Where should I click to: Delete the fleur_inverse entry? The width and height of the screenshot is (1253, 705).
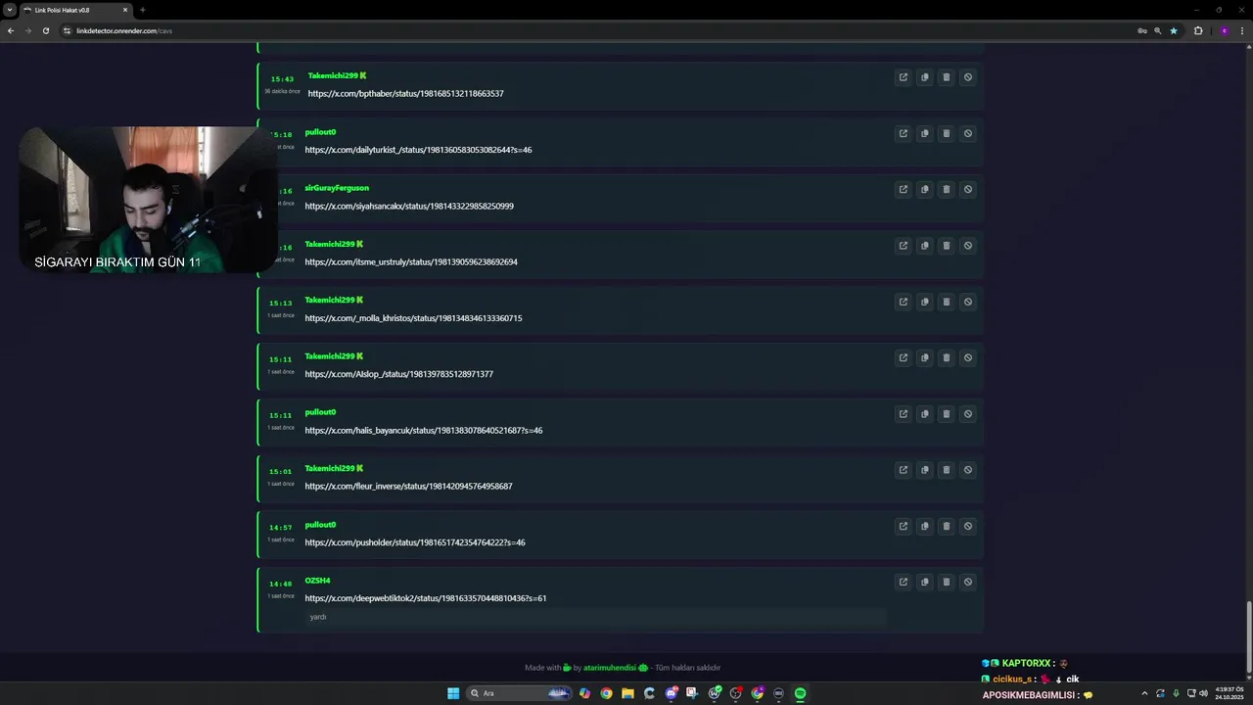pyautogui.click(x=946, y=470)
